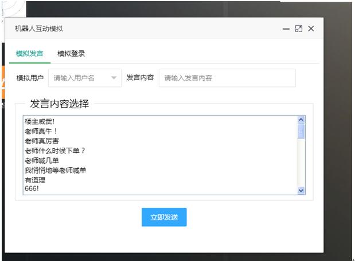Select the message 老师喊几单
This screenshot has width=355, height=261.
coord(41,160)
